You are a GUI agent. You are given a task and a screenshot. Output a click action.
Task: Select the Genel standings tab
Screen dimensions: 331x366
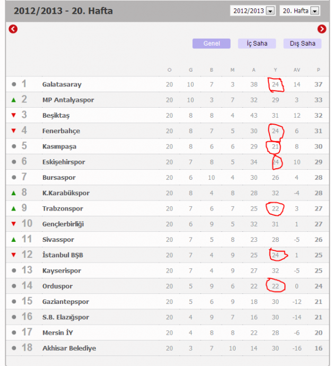211,43
